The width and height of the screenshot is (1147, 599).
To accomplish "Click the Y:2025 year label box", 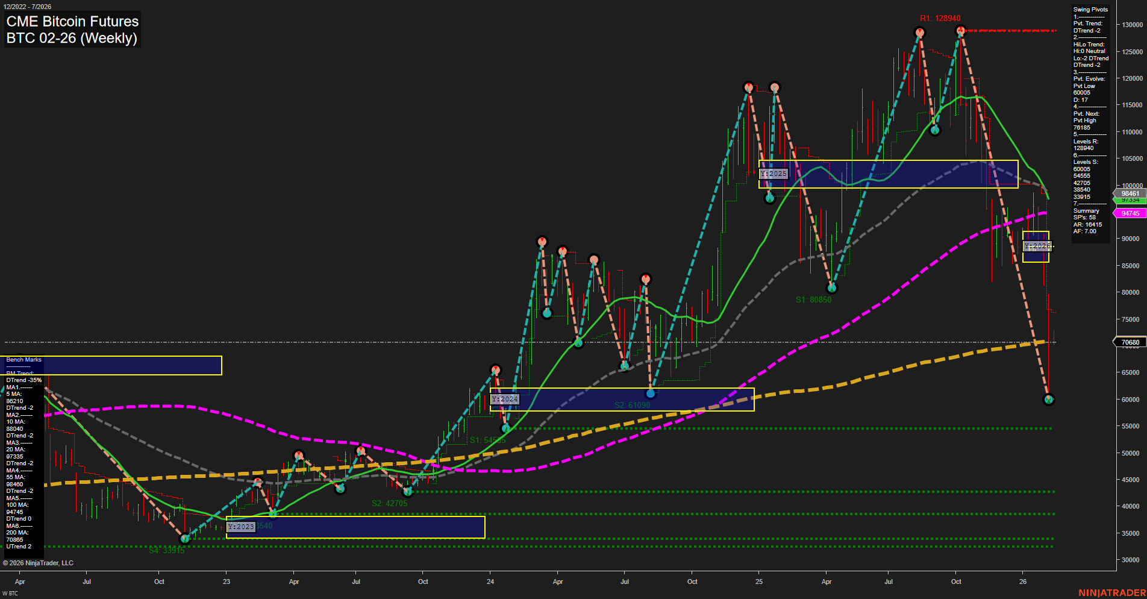I will 773,173.
